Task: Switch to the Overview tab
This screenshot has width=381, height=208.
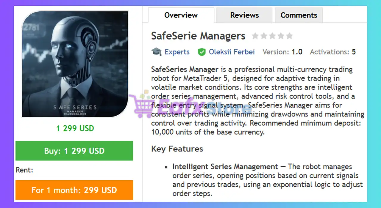Action: click(181, 15)
